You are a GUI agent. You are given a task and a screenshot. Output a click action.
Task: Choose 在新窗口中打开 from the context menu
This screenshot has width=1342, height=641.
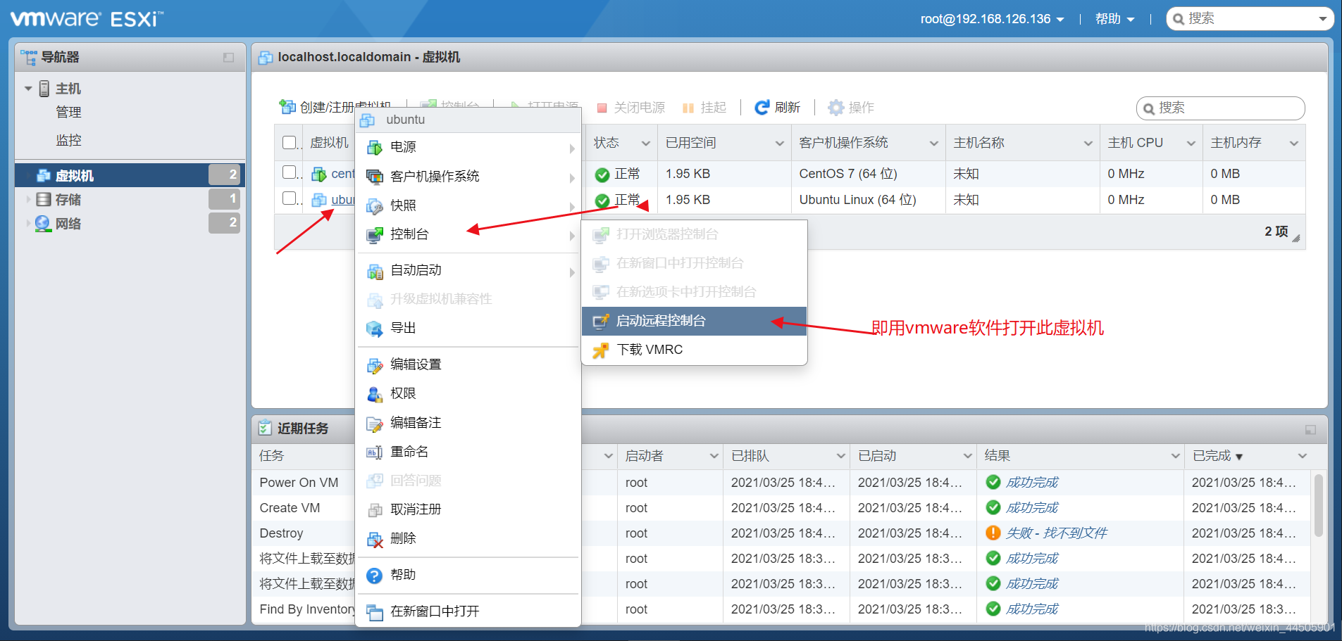point(468,611)
